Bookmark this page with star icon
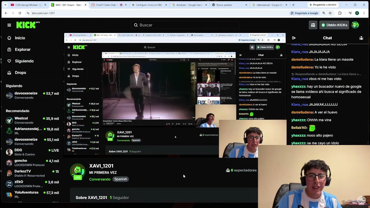The width and height of the screenshot is (370, 208). point(330,13)
